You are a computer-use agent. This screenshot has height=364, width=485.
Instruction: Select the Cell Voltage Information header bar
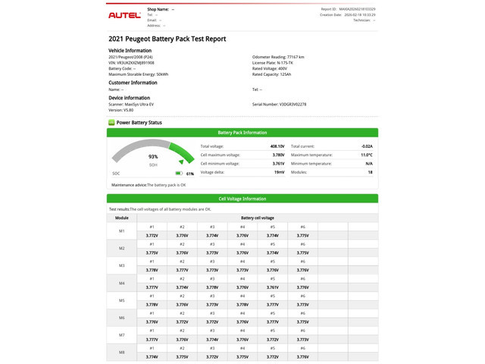[x=242, y=199]
